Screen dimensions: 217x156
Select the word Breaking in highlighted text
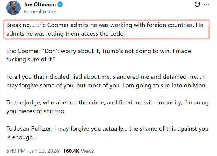coord(18,25)
